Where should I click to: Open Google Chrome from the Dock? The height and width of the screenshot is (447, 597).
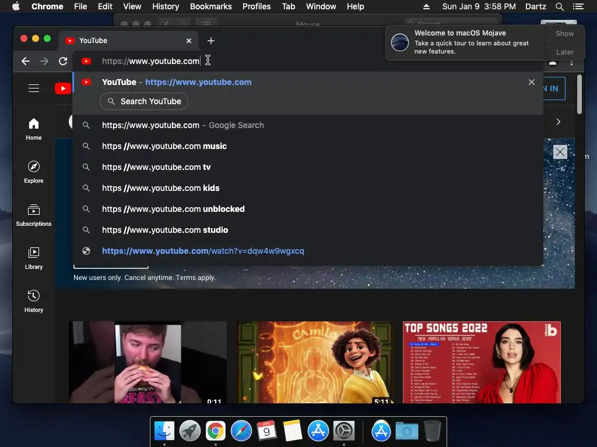(x=216, y=431)
